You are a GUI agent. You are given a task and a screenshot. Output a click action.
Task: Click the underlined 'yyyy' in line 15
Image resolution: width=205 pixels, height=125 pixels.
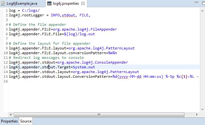pyautogui.click(x=124, y=77)
